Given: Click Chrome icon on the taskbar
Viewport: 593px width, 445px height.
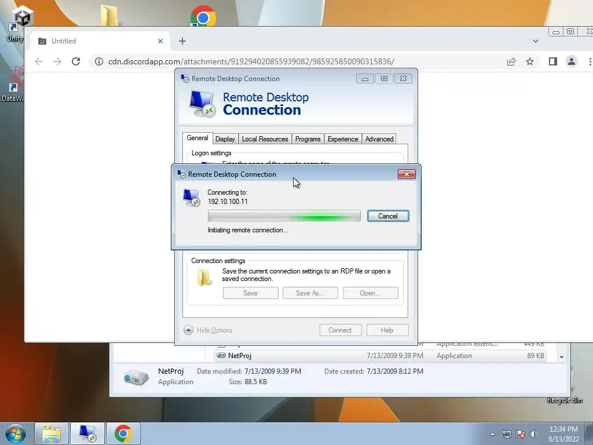Looking at the screenshot, I should (123, 433).
